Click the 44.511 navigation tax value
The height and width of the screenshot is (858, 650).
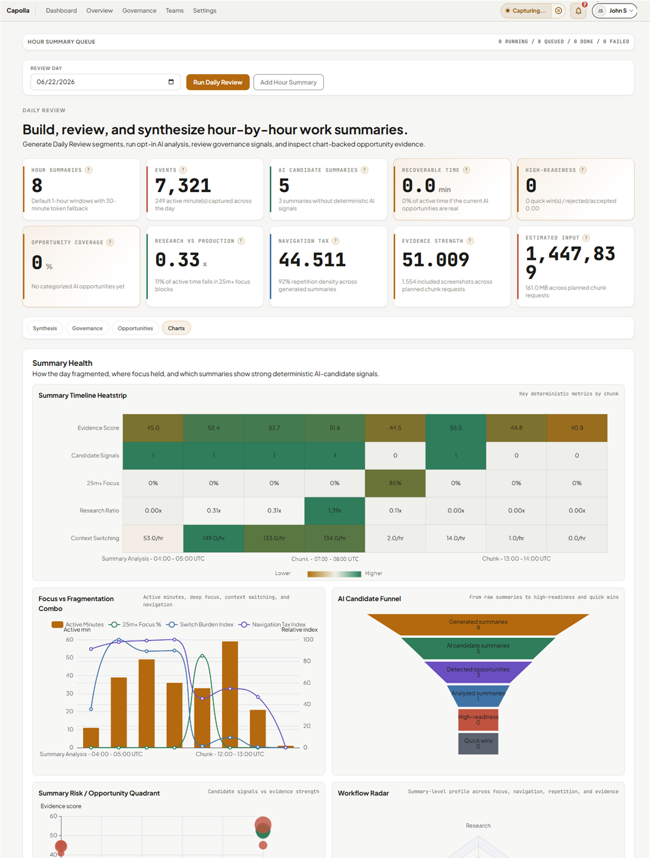(312, 259)
